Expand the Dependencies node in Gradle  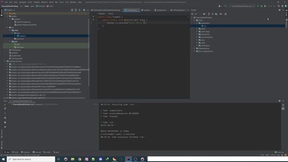pos(194,49)
